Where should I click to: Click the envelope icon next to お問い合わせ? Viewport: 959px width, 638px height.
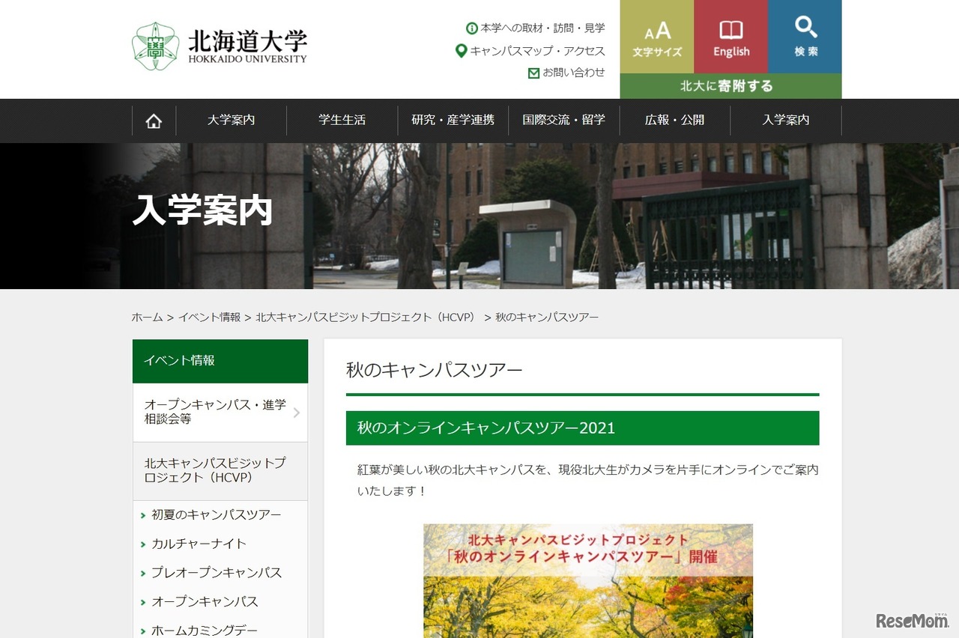pyautogui.click(x=533, y=73)
